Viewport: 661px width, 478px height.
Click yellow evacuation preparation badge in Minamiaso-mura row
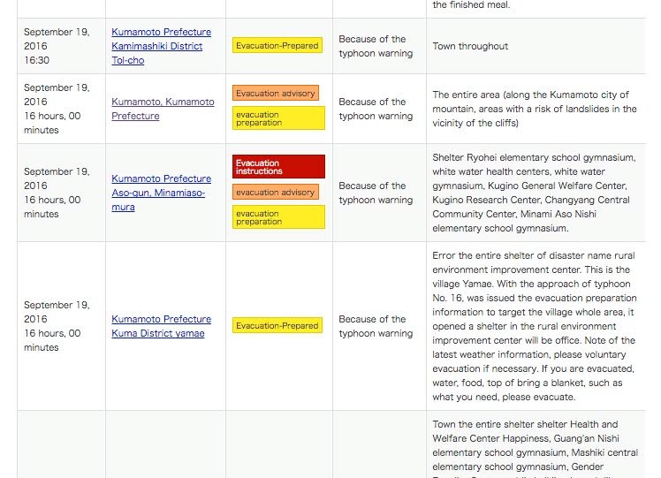coord(278,217)
